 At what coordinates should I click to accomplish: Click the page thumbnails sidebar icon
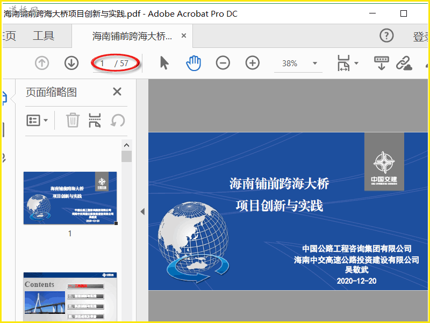(x=4, y=99)
